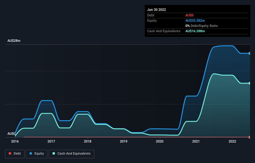Click the 2016 x-axis label
The image size is (255, 163).
[15, 141]
